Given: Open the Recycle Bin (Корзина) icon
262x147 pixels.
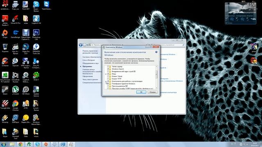Looking at the screenshot, I should tap(5, 48).
